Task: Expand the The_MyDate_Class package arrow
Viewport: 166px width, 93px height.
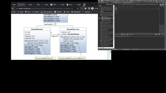Action: [x=100, y=42]
